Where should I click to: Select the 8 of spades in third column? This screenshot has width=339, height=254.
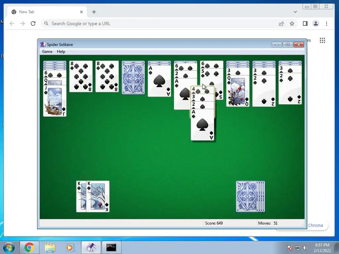point(107,76)
